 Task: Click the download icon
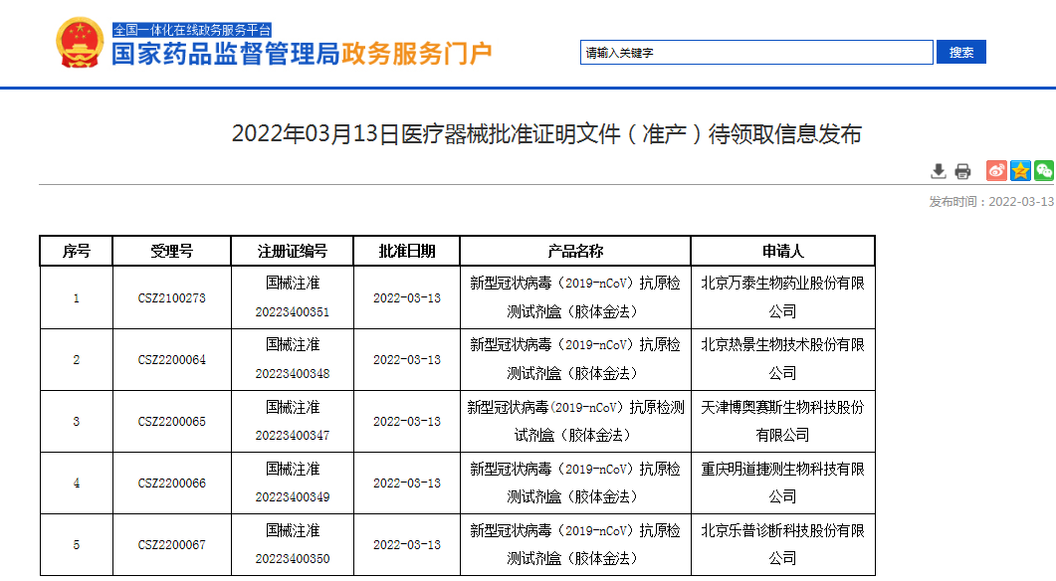point(939,171)
